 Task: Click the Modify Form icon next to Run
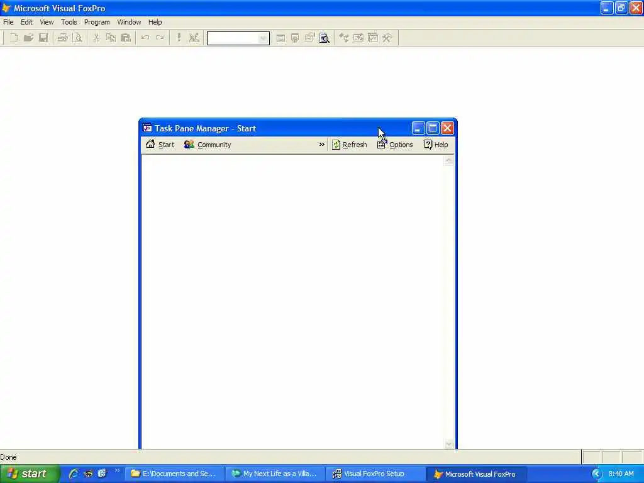(x=194, y=38)
